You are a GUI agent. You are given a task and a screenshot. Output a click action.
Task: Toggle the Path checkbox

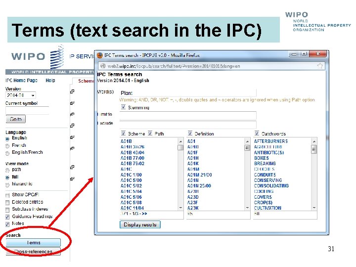click(x=150, y=133)
